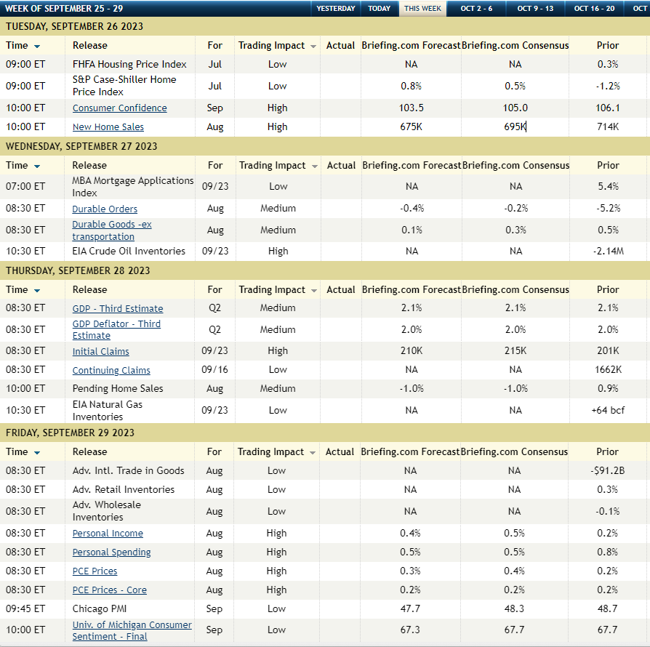Click Wednesday table Prior column header

pos(608,165)
